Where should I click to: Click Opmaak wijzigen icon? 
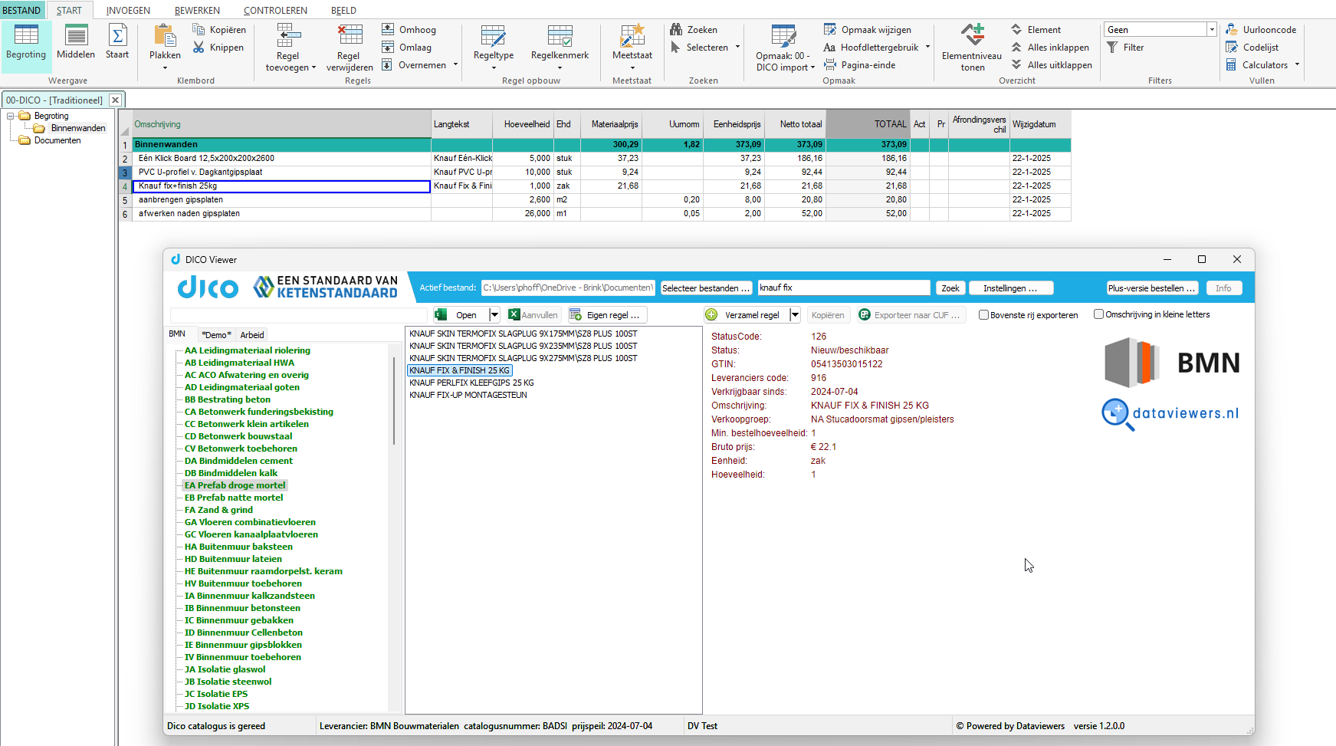830,29
